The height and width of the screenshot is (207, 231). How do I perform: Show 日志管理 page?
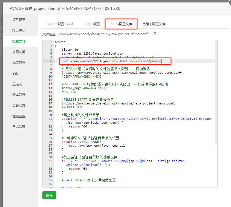tap(19, 127)
